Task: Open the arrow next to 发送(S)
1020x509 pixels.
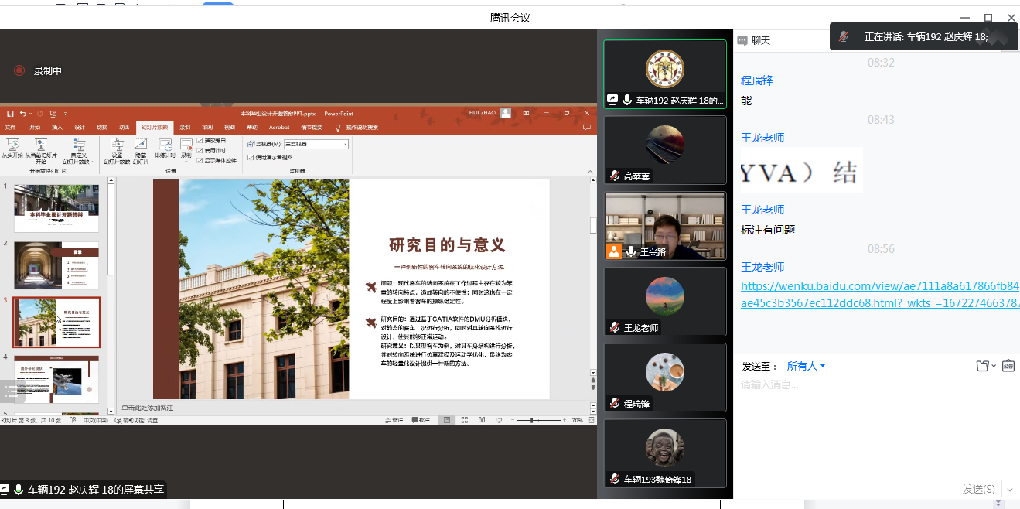Action: (1009, 489)
